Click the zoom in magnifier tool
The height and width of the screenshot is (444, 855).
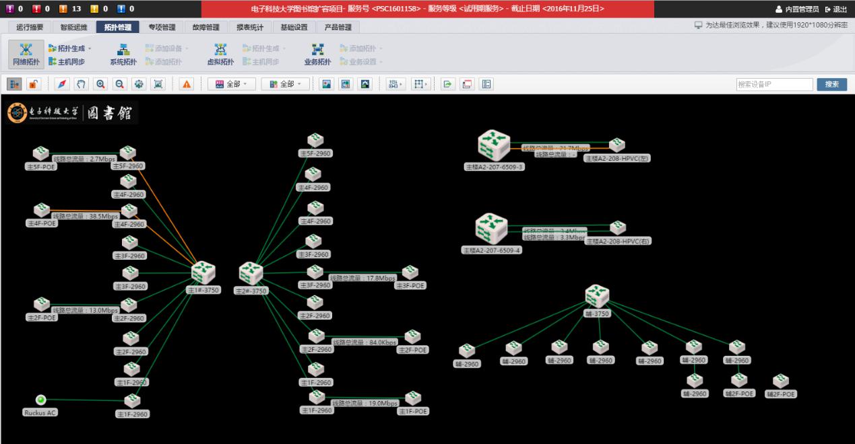coord(100,84)
